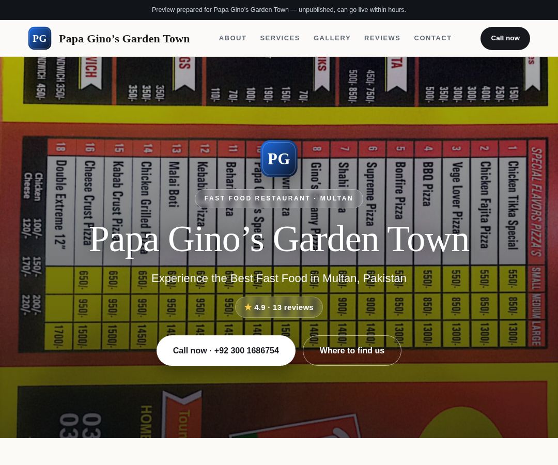
Task: Open the About section
Action: (x=233, y=38)
